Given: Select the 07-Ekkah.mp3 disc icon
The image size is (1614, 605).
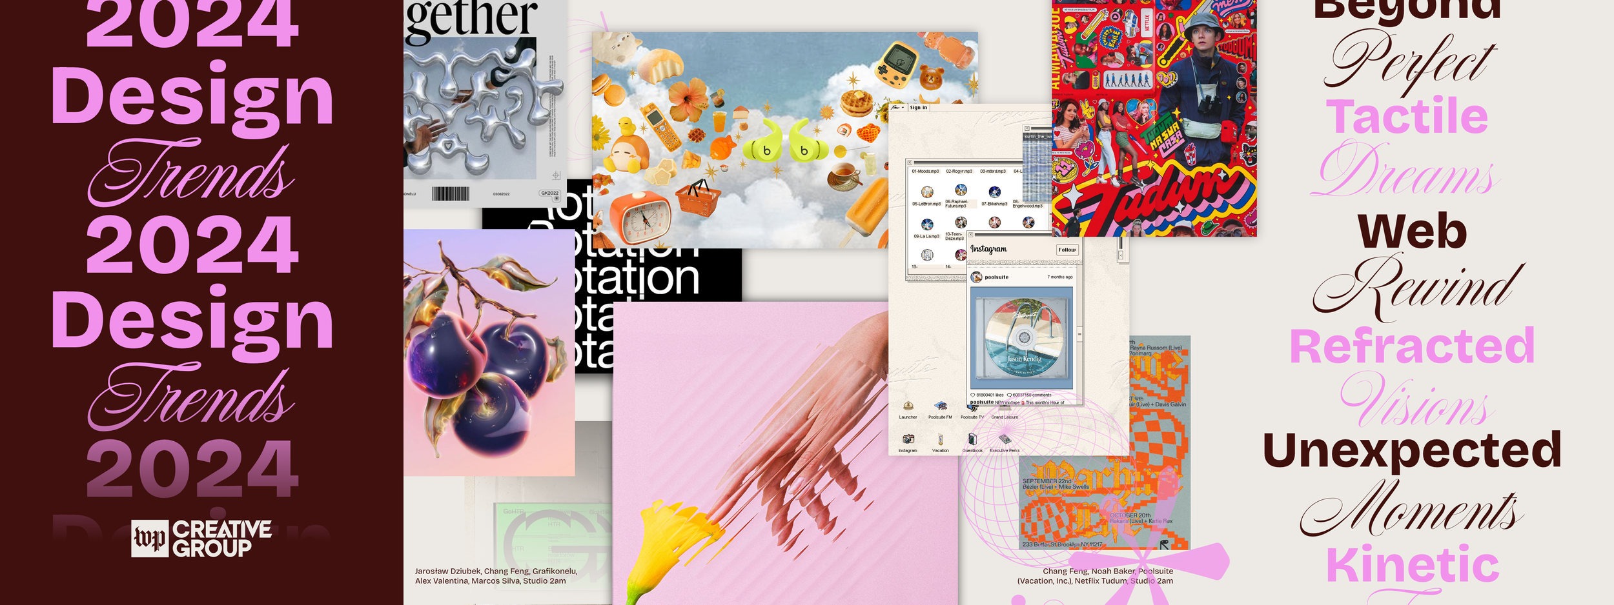Looking at the screenshot, I should [x=995, y=192].
